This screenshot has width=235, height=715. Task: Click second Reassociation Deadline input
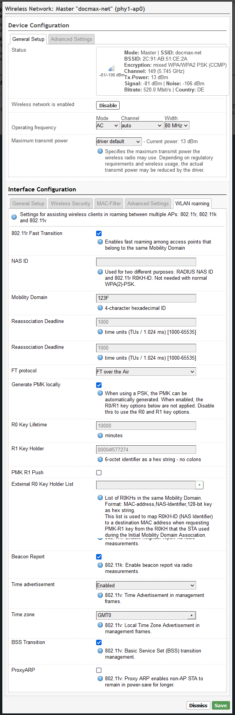[146, 348]
